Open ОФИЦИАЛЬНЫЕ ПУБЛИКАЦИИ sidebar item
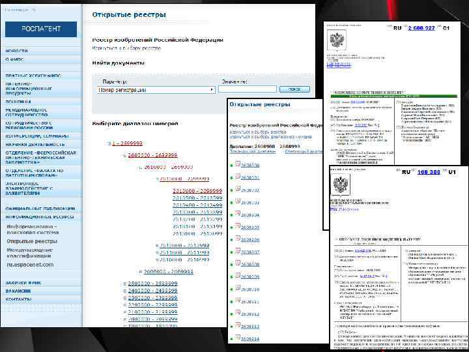 40,209
